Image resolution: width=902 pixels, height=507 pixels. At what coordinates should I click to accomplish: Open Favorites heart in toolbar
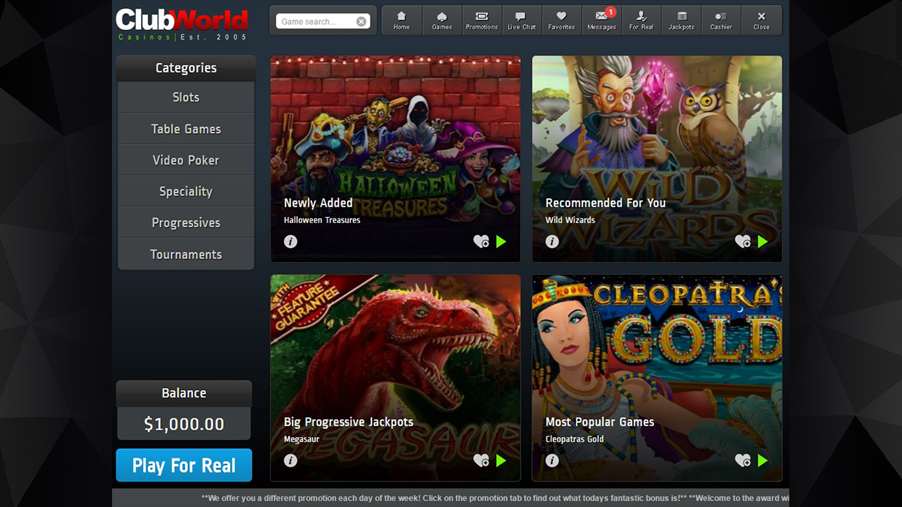click(561, 20)
